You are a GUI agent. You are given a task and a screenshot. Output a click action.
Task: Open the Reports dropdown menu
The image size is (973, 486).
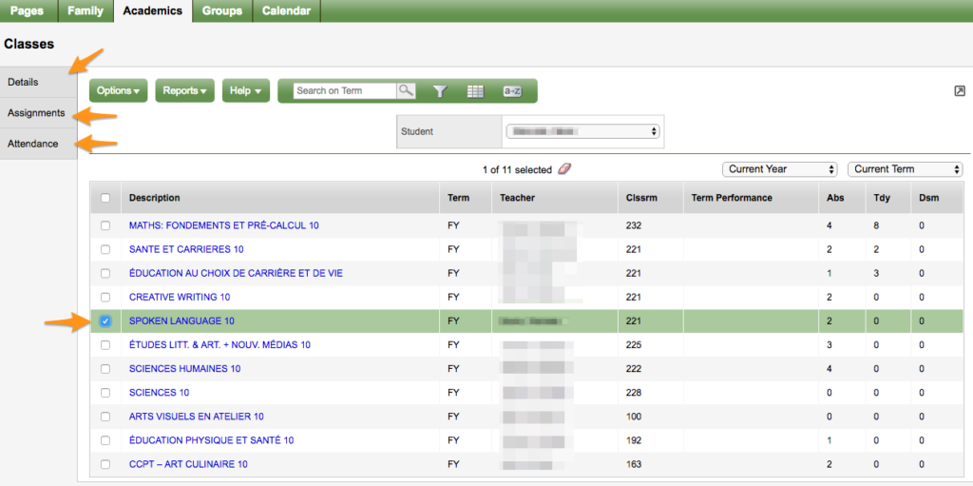[184, 91]
